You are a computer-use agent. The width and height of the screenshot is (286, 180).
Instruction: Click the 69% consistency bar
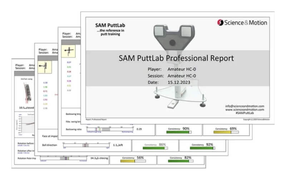point(223,132)
